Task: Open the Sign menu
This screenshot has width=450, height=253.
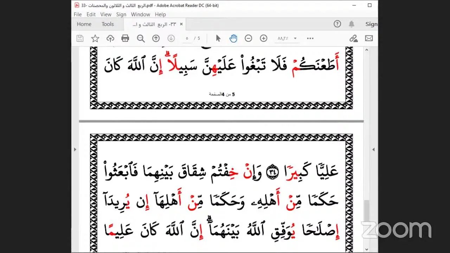Action: pyautogui.click(x=121, y=14)
